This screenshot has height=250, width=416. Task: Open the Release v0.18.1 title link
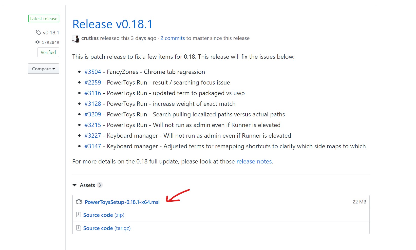tap(112, 24)
